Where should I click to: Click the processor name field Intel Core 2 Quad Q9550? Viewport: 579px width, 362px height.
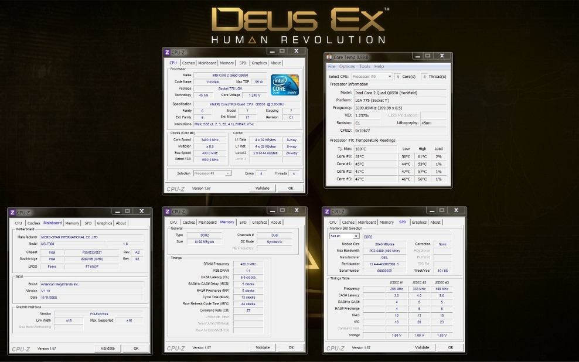230,76
